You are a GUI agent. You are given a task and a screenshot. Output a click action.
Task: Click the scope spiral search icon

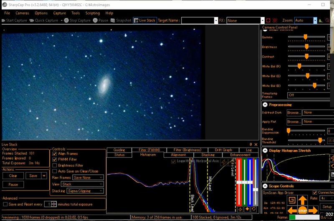point(292,200)
